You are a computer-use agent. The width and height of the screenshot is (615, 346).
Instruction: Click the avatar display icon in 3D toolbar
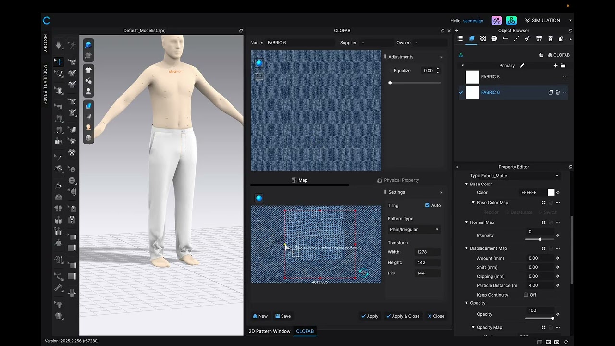[88, 91]
